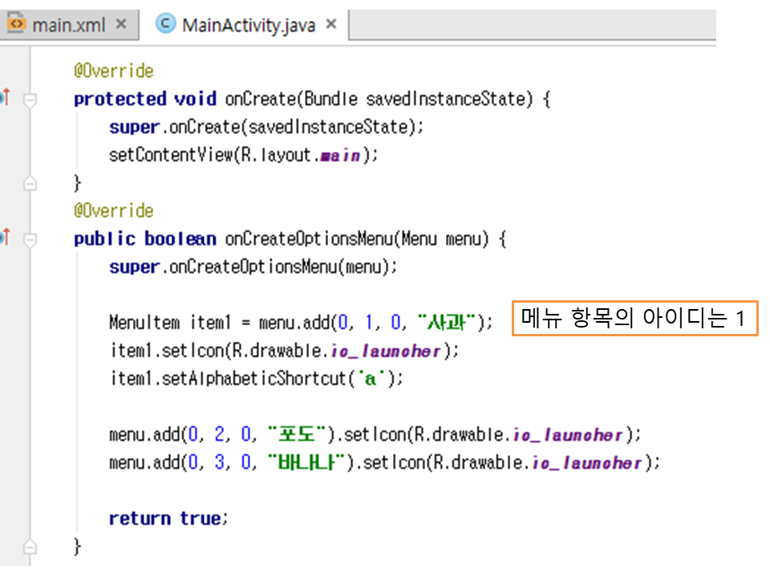
Task: Click the "사과" string literal
Action: click(447, 323)
